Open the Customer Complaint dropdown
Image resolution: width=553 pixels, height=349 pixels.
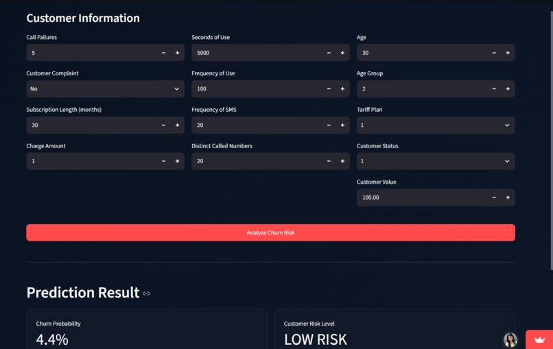point(105,89)
